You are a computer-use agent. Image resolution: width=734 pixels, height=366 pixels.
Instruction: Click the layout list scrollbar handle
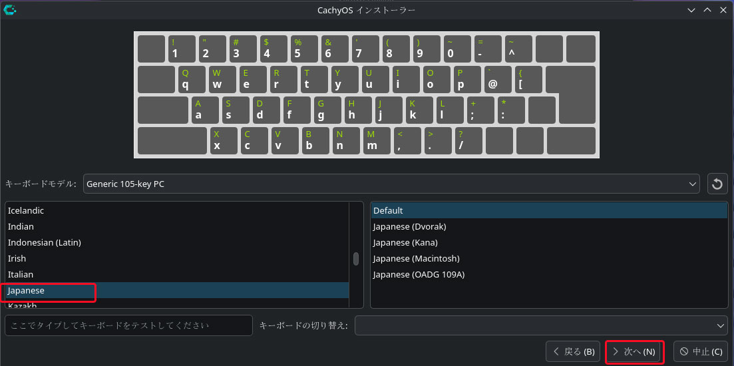coord(356,259)
